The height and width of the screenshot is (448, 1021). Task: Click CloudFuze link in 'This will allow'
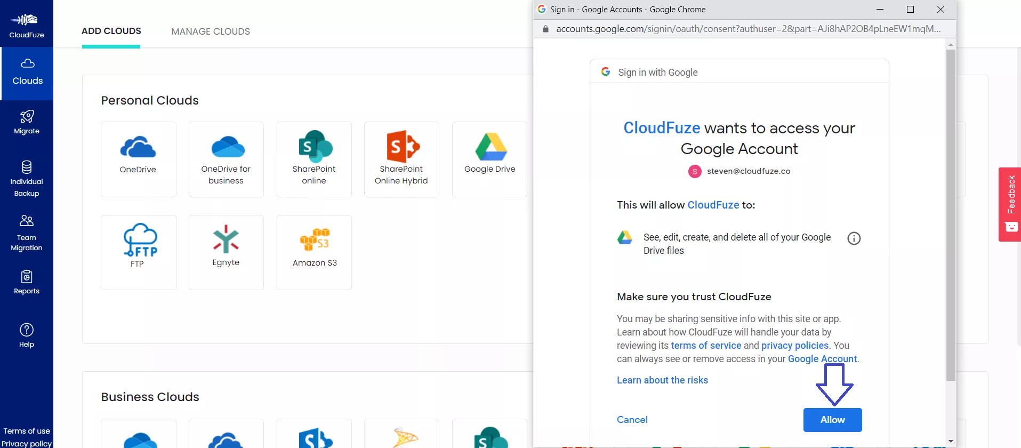click(x=713, y=205)
